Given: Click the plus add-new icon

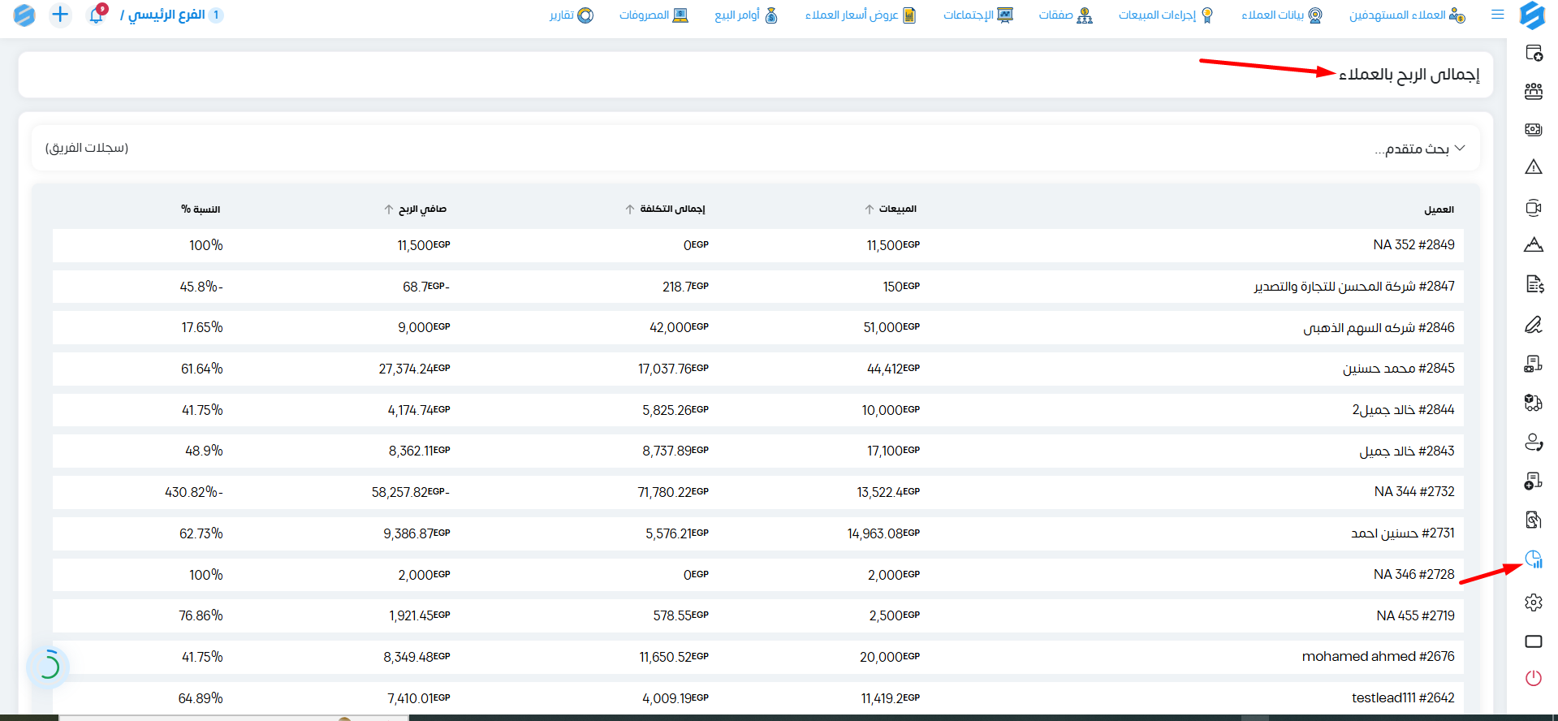Looking at the screenshot, I should point(60,15).
